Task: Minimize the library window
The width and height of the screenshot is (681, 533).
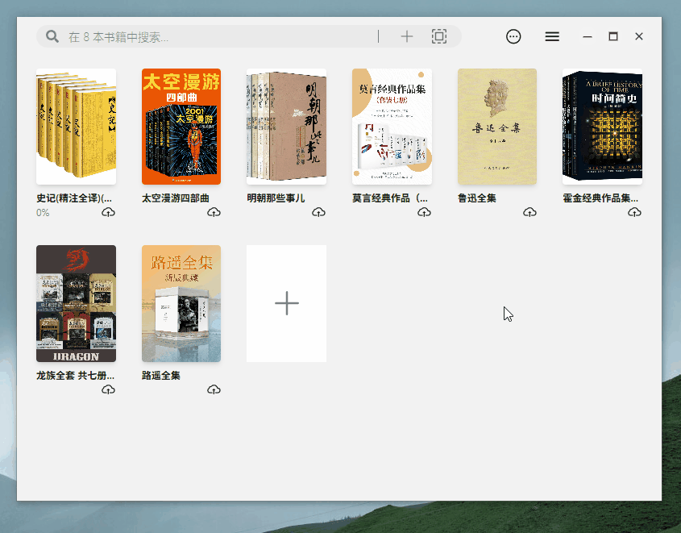Action: [588, 37]
